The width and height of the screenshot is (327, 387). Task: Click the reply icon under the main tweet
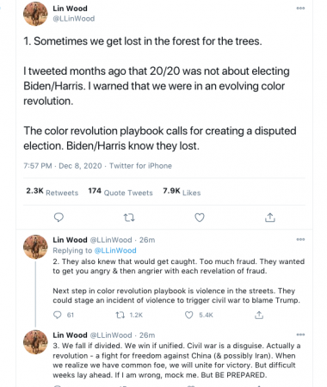[59, 218]
